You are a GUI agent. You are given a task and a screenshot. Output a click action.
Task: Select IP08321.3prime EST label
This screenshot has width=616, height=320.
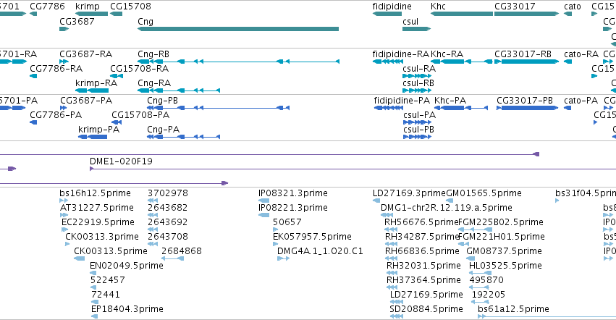click(x=292, y=193)
